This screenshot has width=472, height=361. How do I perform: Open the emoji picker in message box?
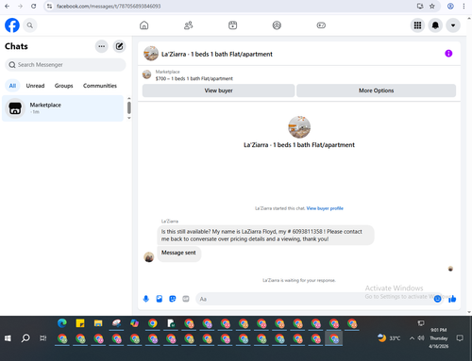pyautogui.click(x=437, y=299)
